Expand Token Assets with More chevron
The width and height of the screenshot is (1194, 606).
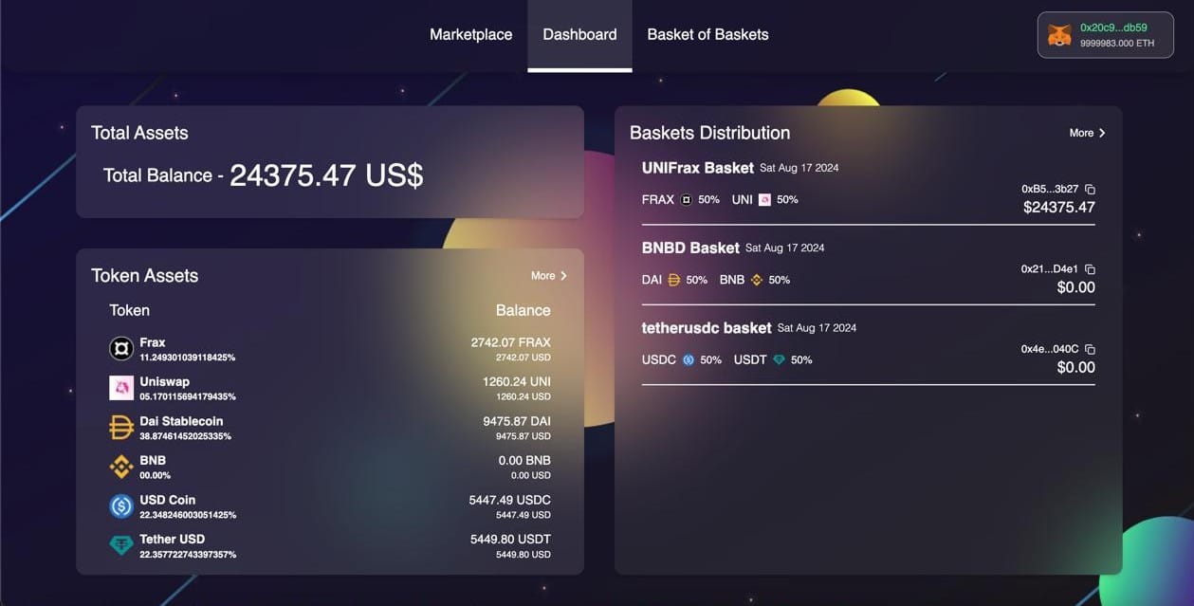(549, 275)
